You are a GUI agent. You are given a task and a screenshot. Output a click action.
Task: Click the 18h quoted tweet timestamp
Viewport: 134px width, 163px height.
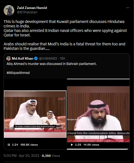point(63,59)
